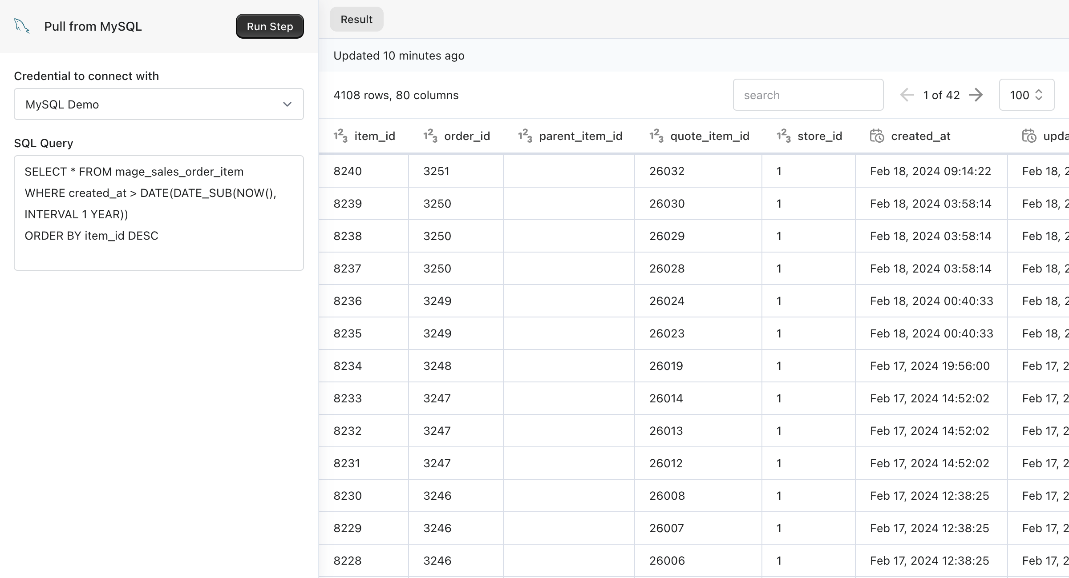The width and height of the screenshot is (1069, 578).
Task: Click the Run Step button
Action: click(x=270, y=26)
